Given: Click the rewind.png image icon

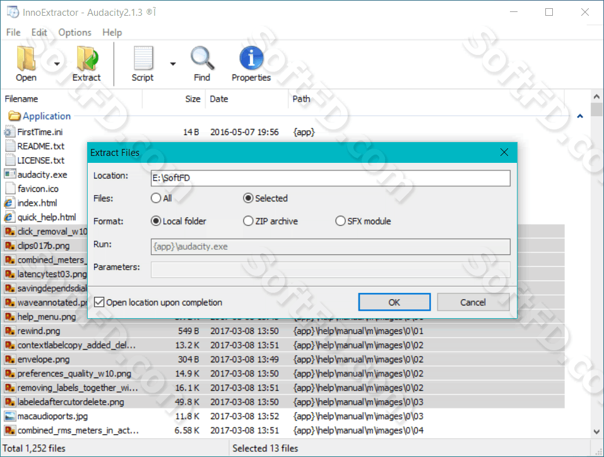Looking at the screenshot, I should coord(9,331).
